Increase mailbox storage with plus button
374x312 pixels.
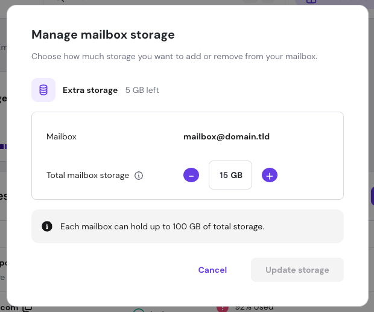point(270,175)
